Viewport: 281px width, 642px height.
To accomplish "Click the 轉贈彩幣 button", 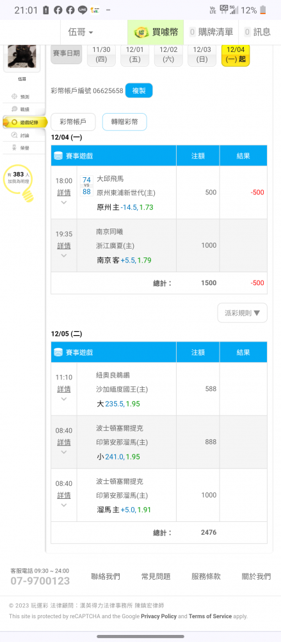I will (124, 122).
